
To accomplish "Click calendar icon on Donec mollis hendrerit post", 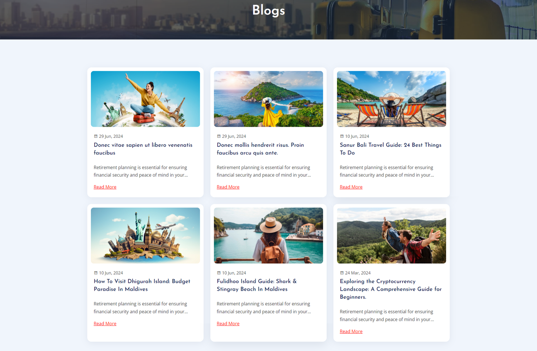I will [219, 136].
